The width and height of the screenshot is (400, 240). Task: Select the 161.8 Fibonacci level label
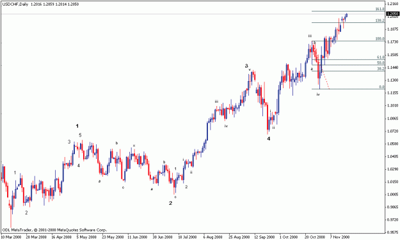tap(380, 9)
